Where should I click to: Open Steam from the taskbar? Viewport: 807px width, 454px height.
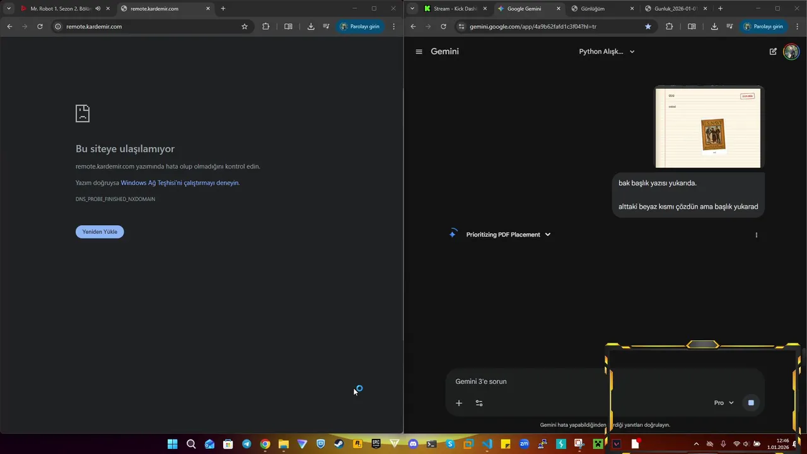(339, 444)
